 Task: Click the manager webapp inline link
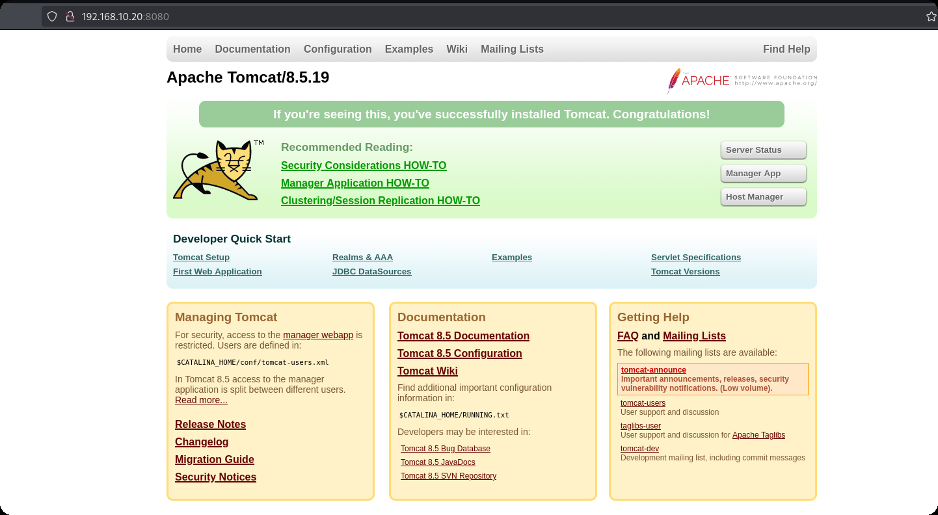[317, 336]
